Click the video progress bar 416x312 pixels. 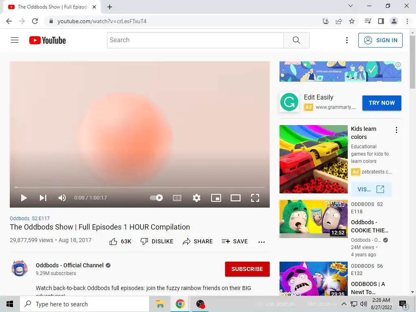pos(140,187)
